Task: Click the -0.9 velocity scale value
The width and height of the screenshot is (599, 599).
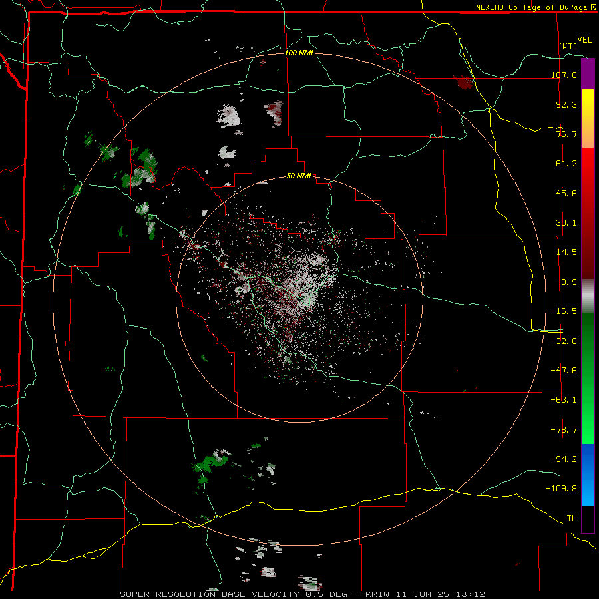Action: tap(566, 282)
